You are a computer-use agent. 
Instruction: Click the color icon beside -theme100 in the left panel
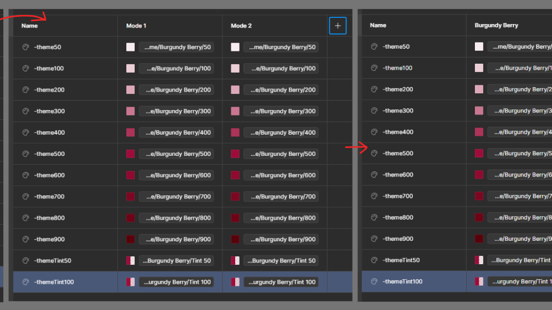pyautogui.click(x=26, y=68)
